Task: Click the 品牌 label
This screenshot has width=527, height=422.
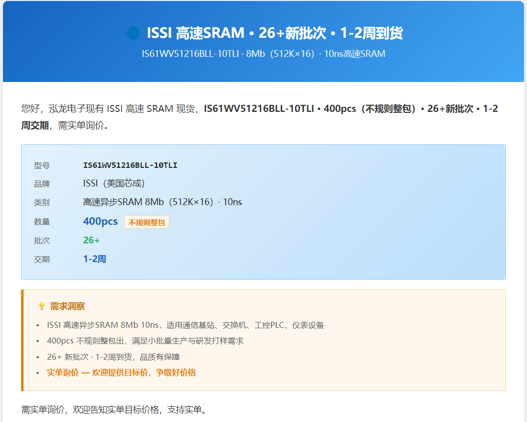Action: [42, 184]
